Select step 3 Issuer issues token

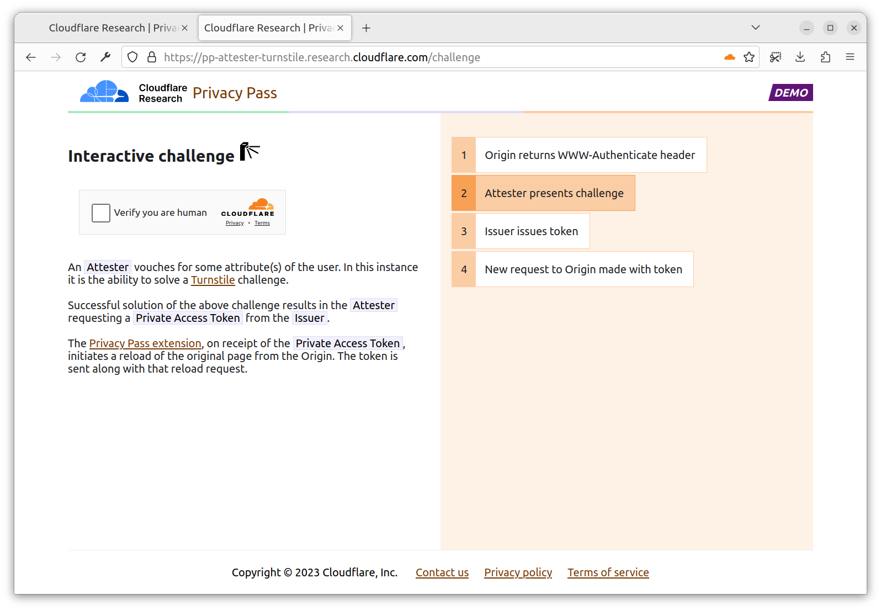point(521,231)
